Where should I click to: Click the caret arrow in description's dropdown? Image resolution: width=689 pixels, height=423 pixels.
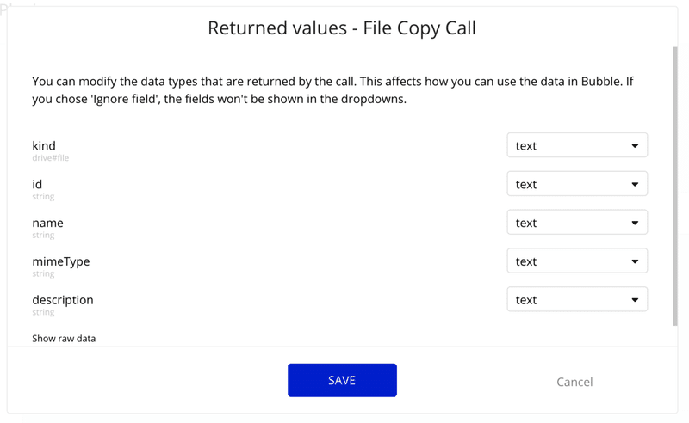click(x=635, y=300)
